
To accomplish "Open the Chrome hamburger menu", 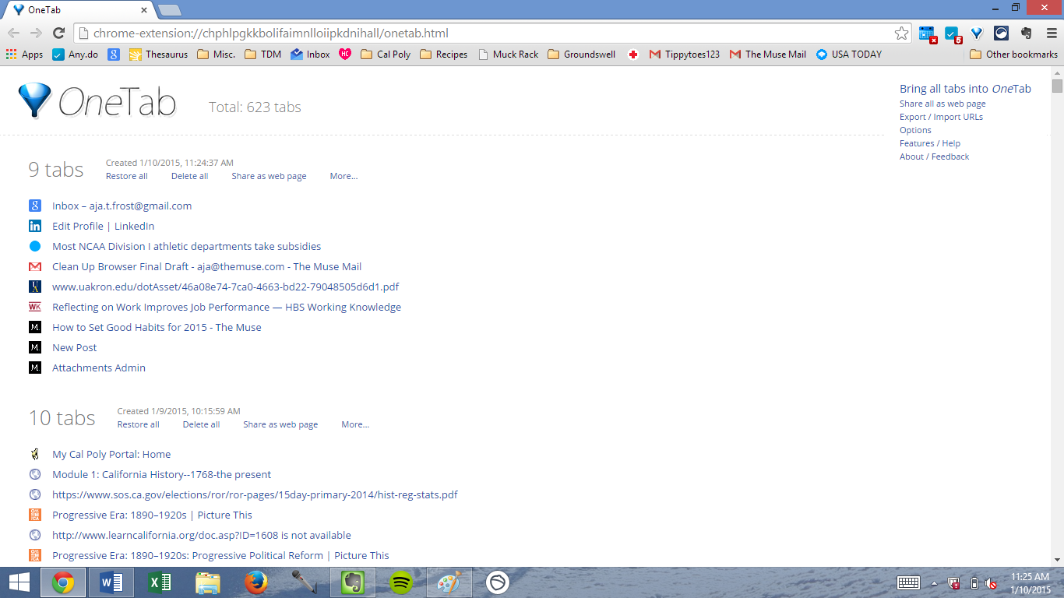I will [x=1051, y=33].
